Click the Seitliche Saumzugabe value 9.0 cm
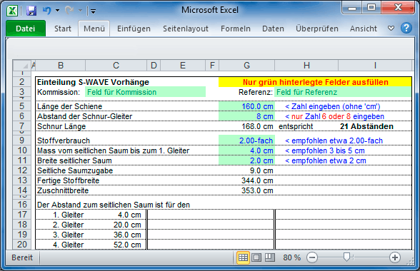This screenshot has width=420, height=271. point(261,170)
